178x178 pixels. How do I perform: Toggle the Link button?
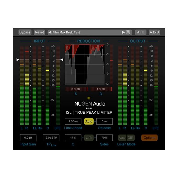(89, 138)
